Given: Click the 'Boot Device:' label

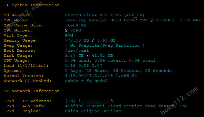Looking at the screenshot, I should coord(19,50).
